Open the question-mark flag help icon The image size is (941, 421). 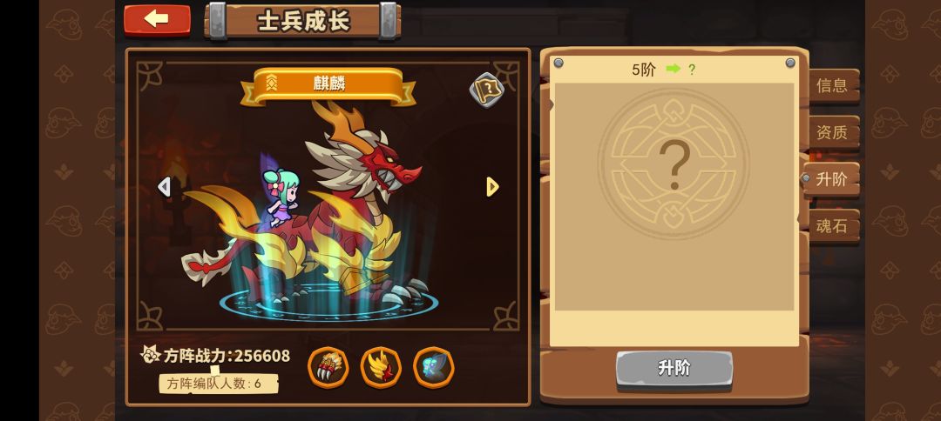pos(486,90)
